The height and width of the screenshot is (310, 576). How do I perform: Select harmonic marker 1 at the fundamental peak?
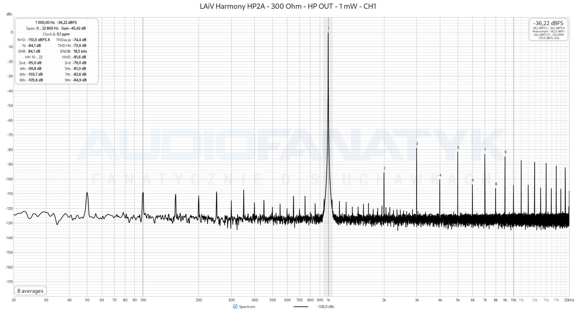[x=328, y=29]
